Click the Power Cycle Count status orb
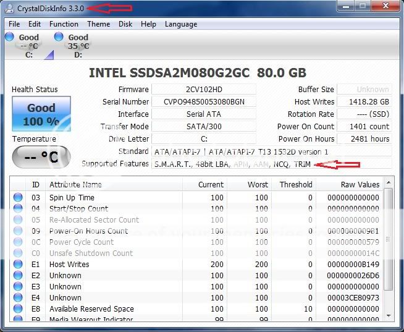The width and height of the screenshot is (404, 332). (x=18, y=242)
